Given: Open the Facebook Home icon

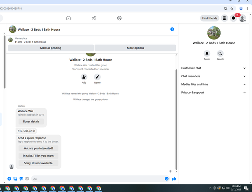Looking at the screenshot, I should (x=68, y=18).
